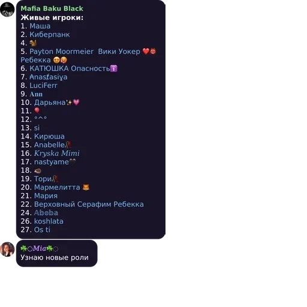Select the squirrel emoji player number 4
This screenshot has width=307, height=307.
pyautogui.click(x=33, y=43)
